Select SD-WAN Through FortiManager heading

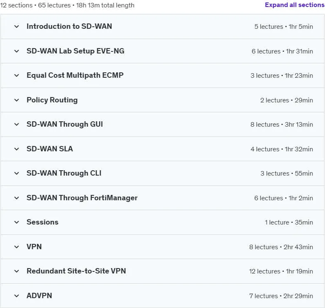coord(82,198)
